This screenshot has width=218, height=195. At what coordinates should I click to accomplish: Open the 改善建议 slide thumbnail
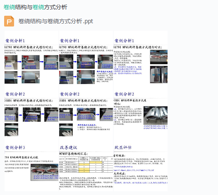(86, 165)
